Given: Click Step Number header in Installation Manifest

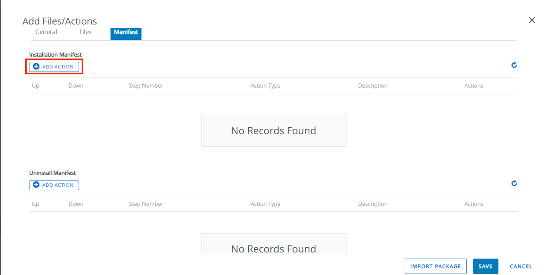Looking at the screenshot, I should click(x=146, y=86).
